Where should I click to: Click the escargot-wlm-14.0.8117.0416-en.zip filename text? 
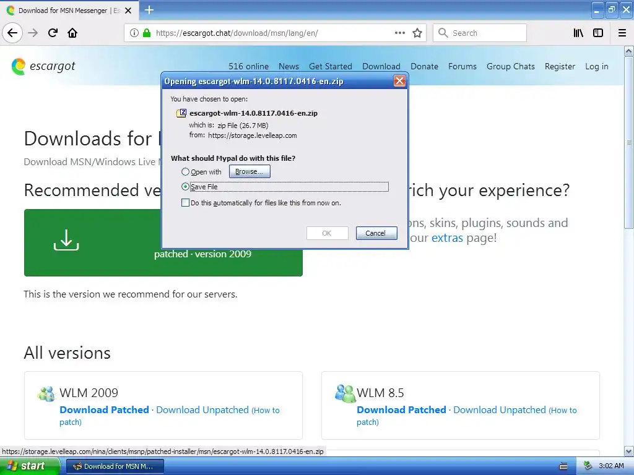(x=253, y=113)
